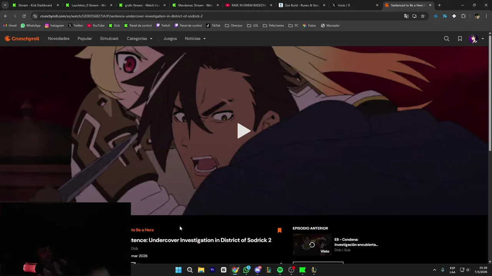Open Spotify from the taskbar
Image resolution: width=492 pixels, height=276 pixels.
pos(280,270)
